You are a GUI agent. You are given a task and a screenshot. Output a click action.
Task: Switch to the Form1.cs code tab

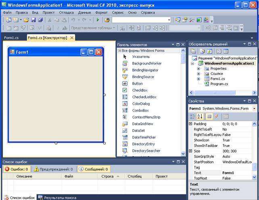click(11, 38)
